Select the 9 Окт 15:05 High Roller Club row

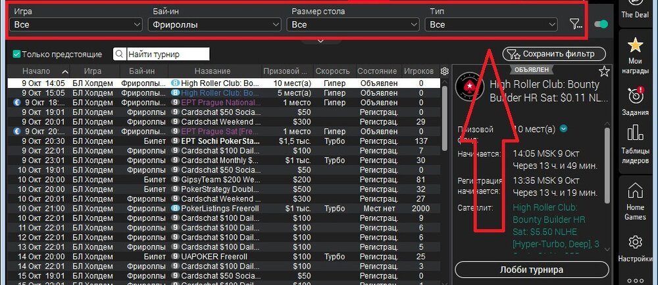coord(224,93)
